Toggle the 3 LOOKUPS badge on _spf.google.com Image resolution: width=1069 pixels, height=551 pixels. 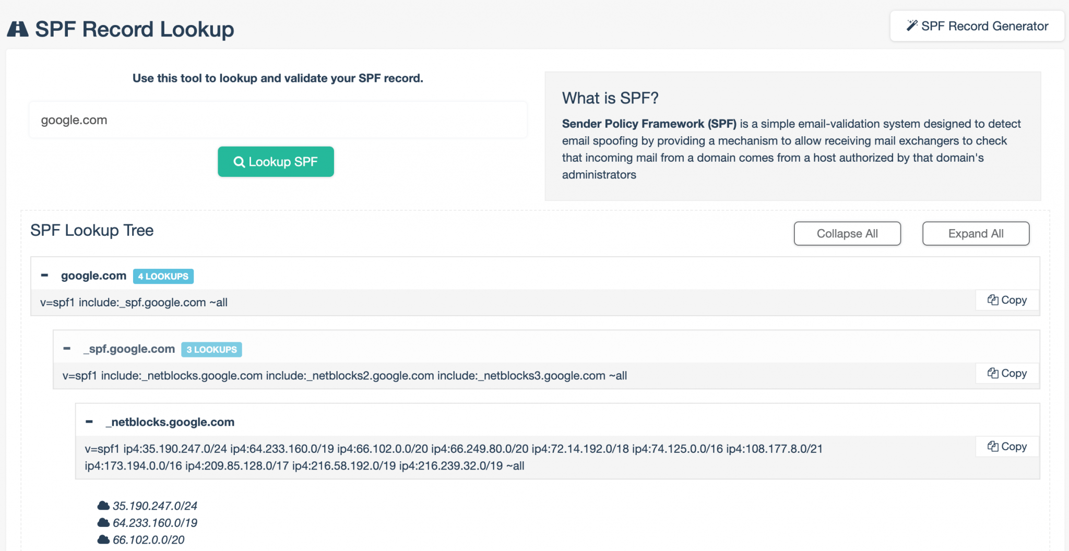(211, 349)
